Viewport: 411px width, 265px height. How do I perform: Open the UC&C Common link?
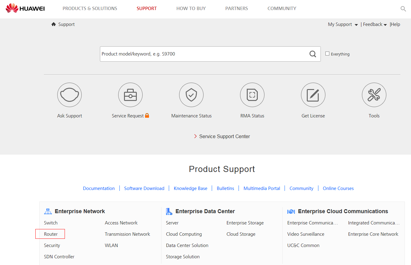point(303,245)
